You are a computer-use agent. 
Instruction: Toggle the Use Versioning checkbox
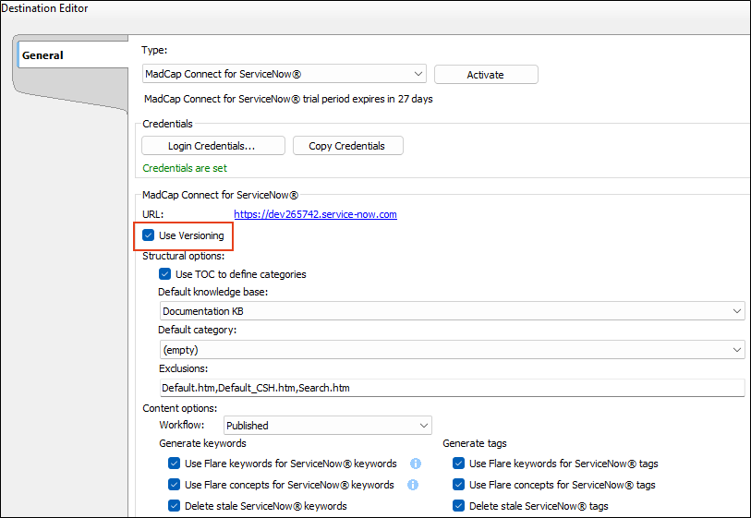point(149,235)
